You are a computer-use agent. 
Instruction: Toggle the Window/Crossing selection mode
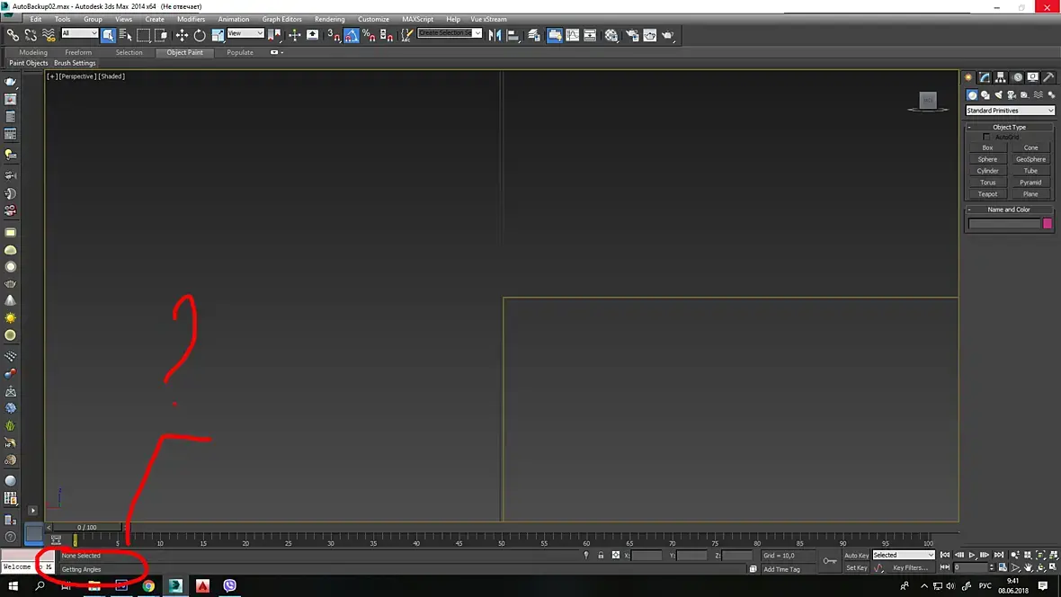pos(161,34)
